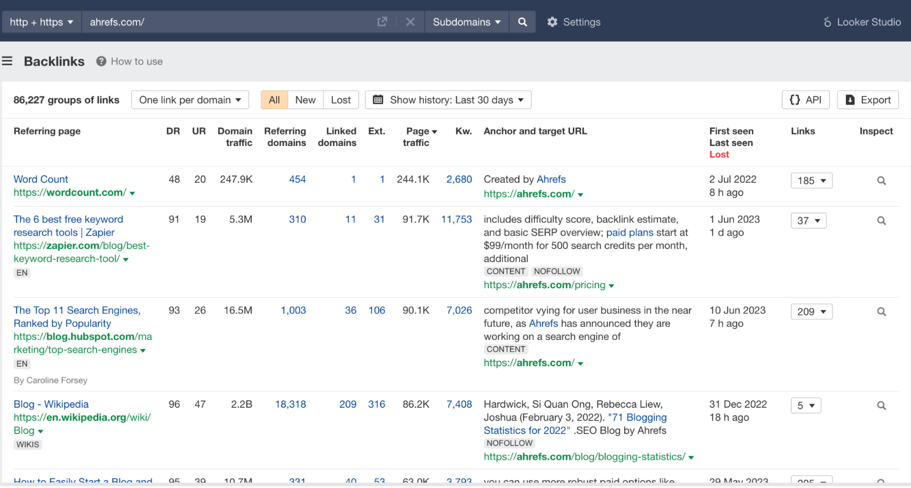Image resolution: width=911 pixels, height=488 pixels.
Task: Click the Settings label in top bar
Action: pyautogui.click(x=582, y=22)
